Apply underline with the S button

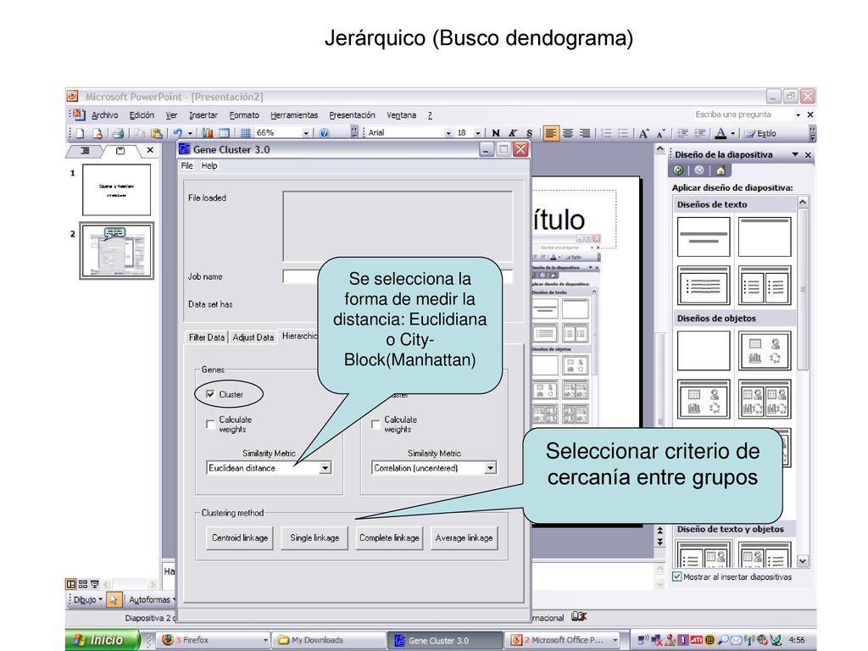click(x=529, y=133)
